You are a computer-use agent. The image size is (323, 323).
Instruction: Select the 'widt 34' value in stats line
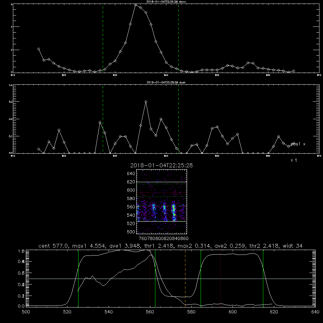click(x=293, y=246)
